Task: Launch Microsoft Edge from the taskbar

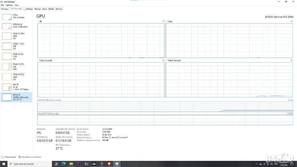Action: pos(64,164)
